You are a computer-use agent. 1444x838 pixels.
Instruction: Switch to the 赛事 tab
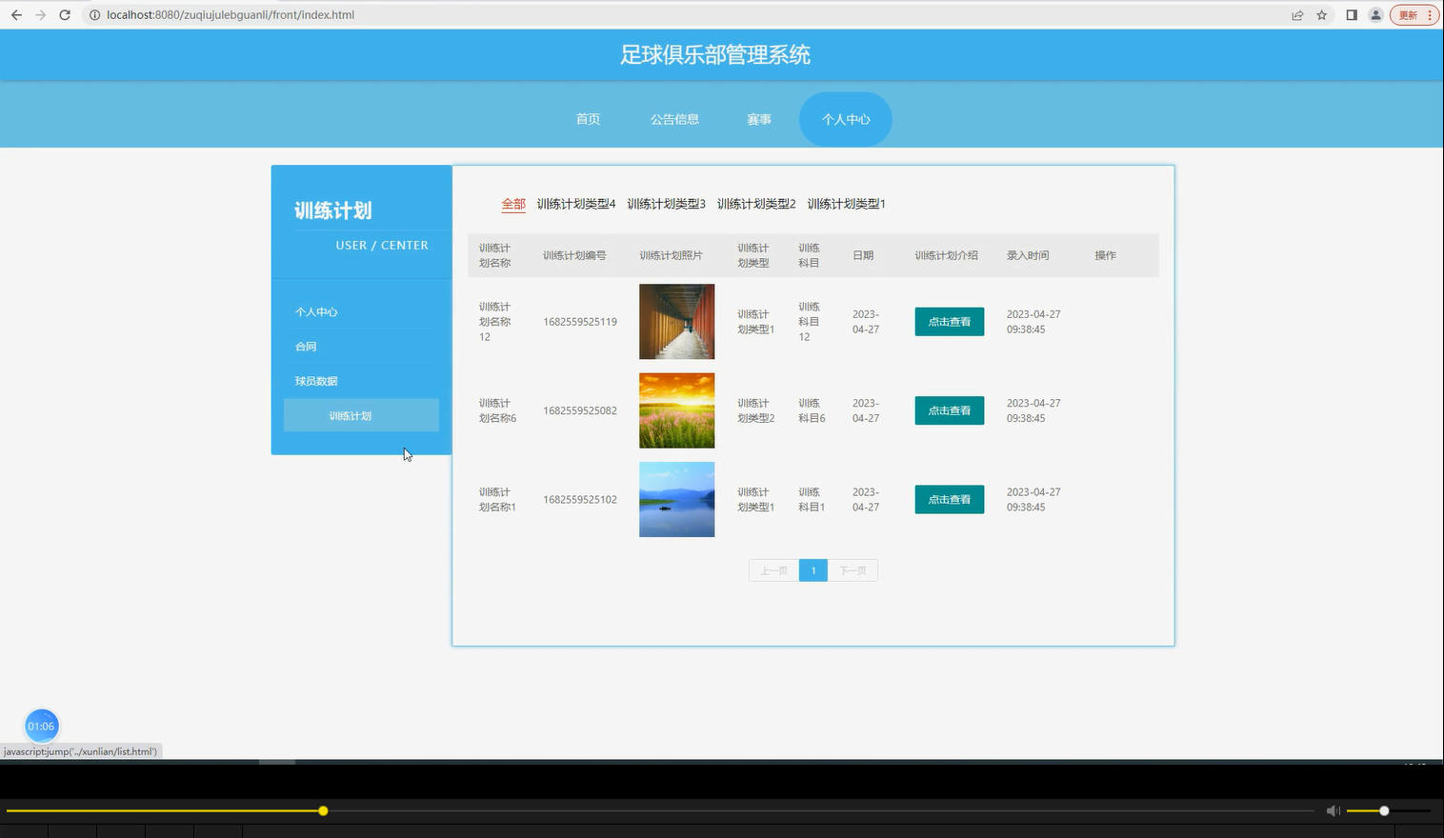(x=759, y=118)
